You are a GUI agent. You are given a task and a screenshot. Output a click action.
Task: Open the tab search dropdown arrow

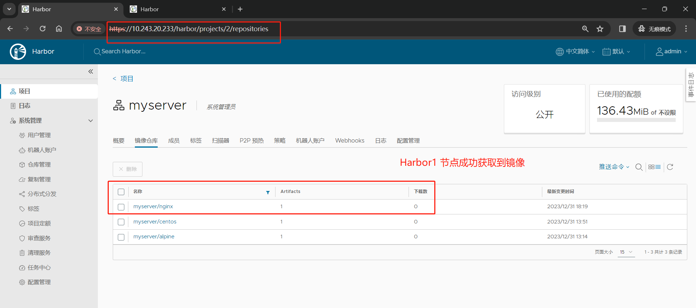tap(9, 9)
